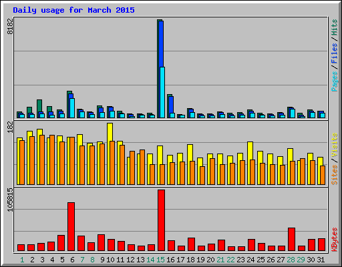
Task: Click day 6 on the x-axis
Action: coord(72,260)
